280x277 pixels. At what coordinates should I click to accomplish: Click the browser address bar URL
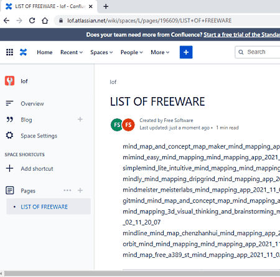(x=149, y=21)
